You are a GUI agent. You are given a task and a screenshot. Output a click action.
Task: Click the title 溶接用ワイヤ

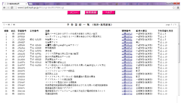tap(51, 42)
